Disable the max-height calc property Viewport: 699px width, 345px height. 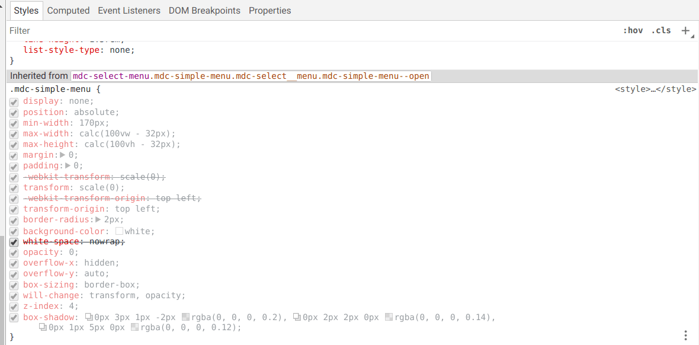[14, 145]
